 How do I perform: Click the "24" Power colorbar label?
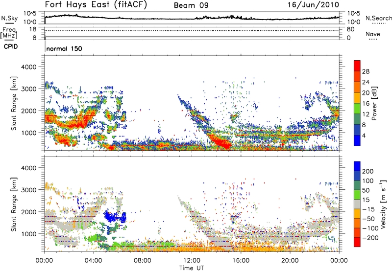(x=366, y=82)
